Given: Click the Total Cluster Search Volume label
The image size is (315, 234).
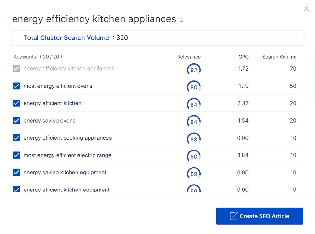Looking at the screenshot, I should [66, 38].
